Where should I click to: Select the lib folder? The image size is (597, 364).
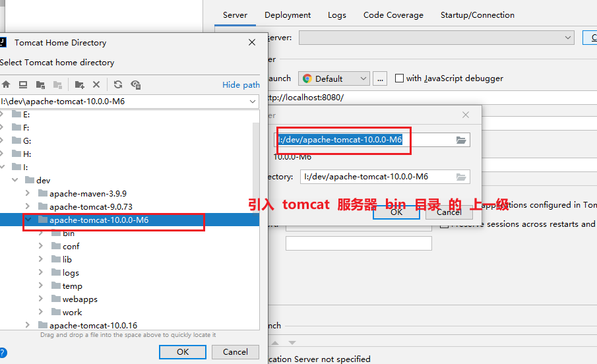click(x=67, y=260)
